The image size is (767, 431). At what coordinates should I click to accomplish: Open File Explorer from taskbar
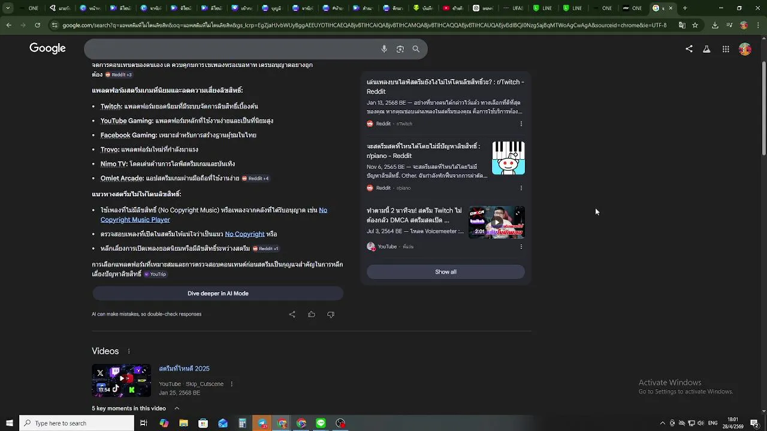tap(183, 423)
